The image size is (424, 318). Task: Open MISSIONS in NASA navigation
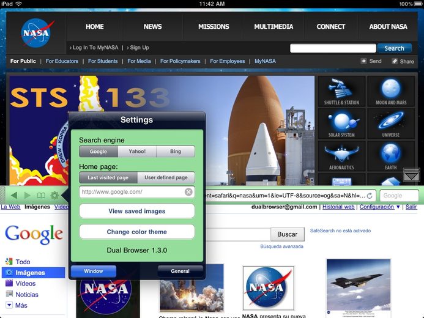(214, 26)
